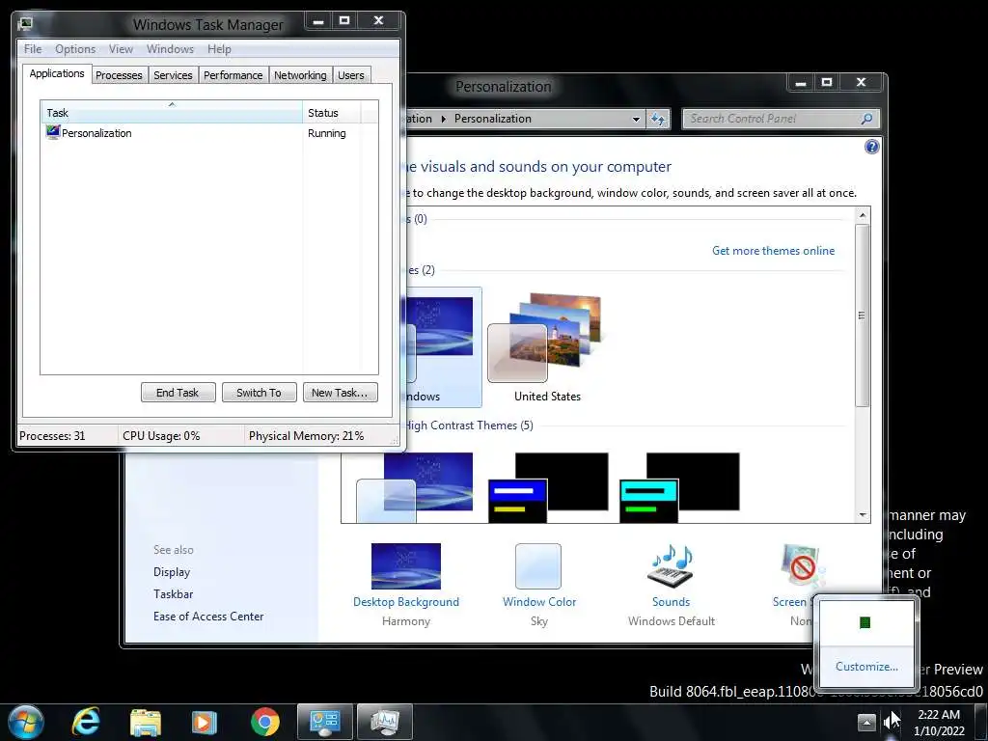Open Google Chrome from taskbar
This screenshot has width=988, height=741.
coord(265,722)
